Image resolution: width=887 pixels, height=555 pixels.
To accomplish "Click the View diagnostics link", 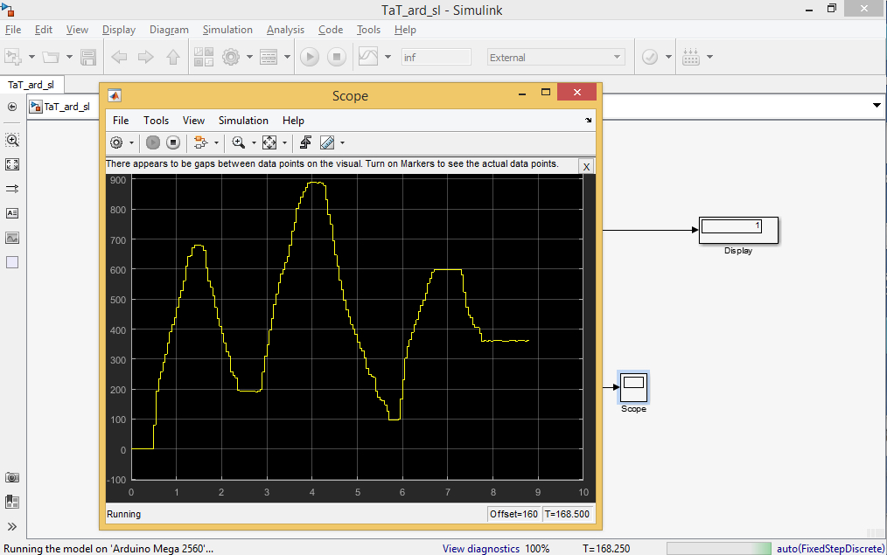I will click(481, 548).
